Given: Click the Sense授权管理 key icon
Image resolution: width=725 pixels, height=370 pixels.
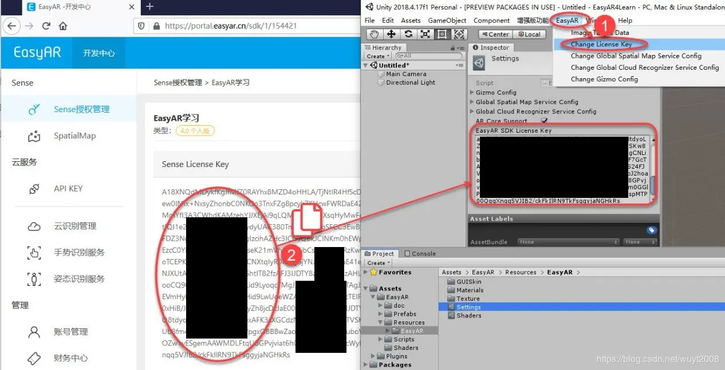Looking at the screenshot, I should (34, 110).
